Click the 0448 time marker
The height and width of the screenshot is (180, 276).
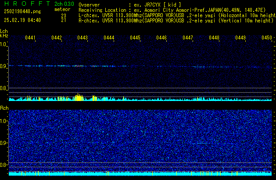pyautogui.click(x=214, y=38)
